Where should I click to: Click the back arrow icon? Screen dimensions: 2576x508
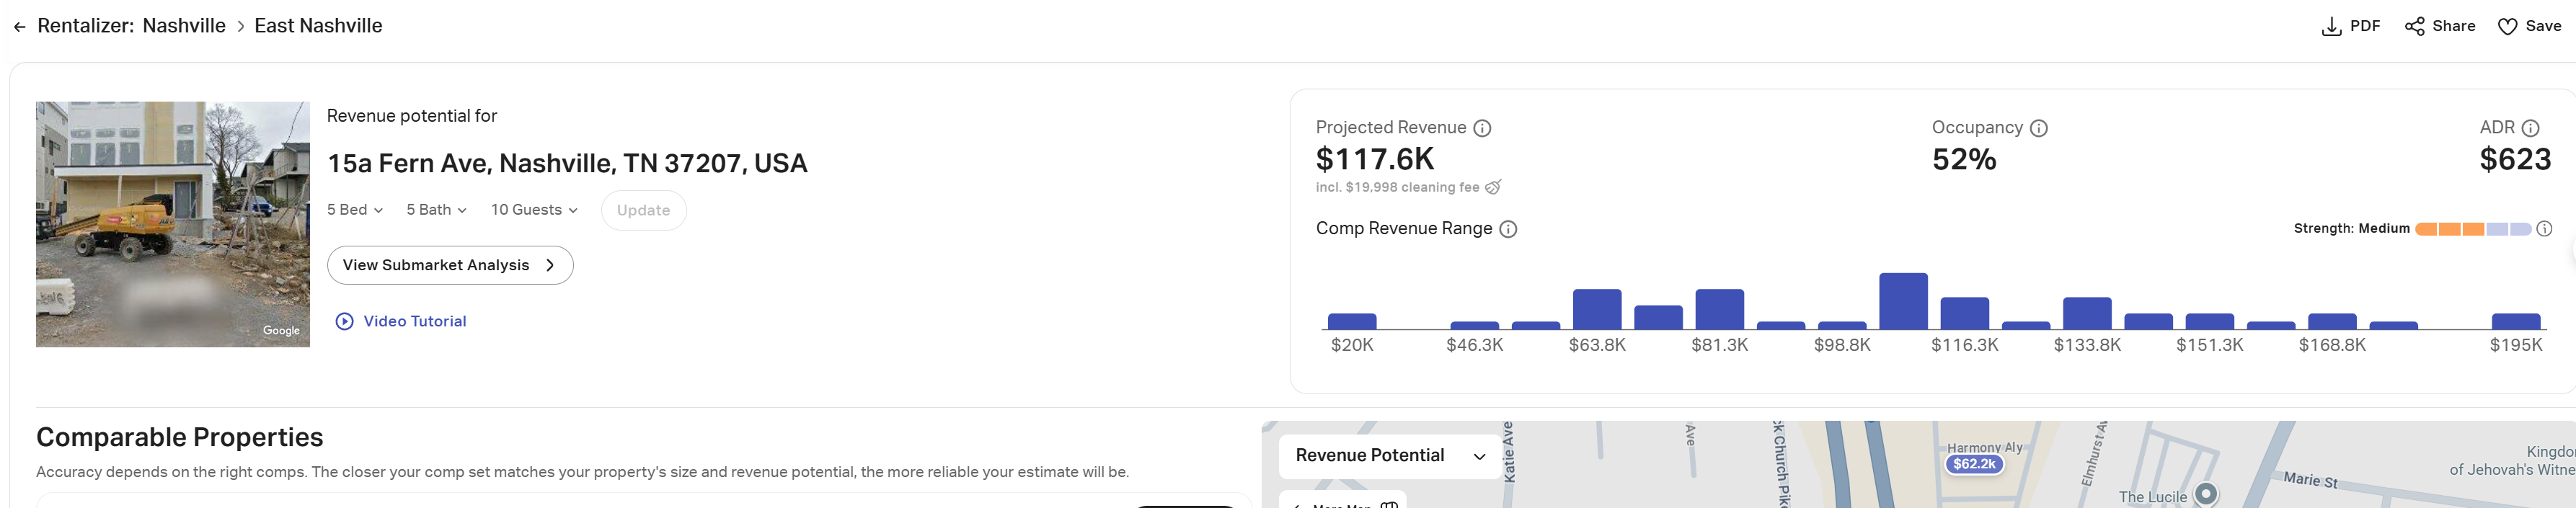tap(19, 27)
